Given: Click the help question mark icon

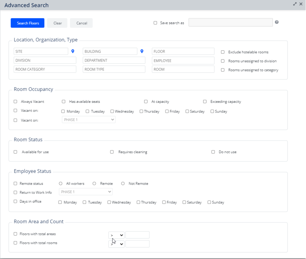Looking at the screenshot, I should point(277,22).
